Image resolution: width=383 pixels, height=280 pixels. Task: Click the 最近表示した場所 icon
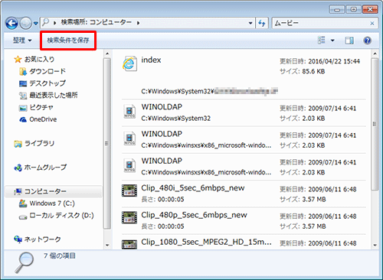point(23,96)
